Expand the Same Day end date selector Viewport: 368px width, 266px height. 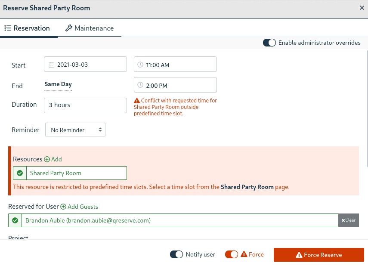tap(58, 84)
